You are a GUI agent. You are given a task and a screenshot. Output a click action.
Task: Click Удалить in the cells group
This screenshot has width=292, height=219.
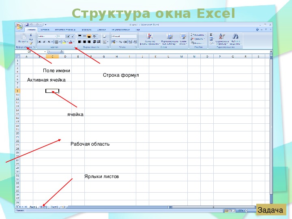point(198,39)
